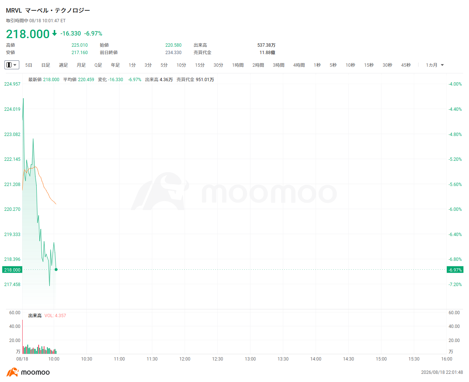Select the 週足 weekly chart tab
469x382 pixels.
coord(63,65)
